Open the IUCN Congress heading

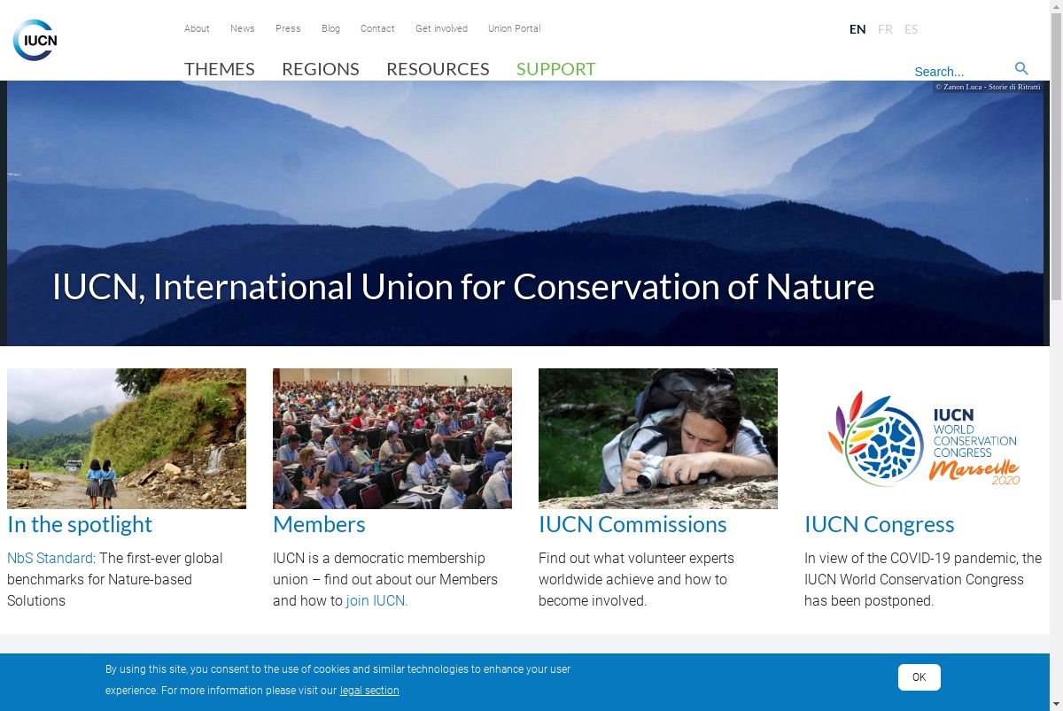(880, 524)
